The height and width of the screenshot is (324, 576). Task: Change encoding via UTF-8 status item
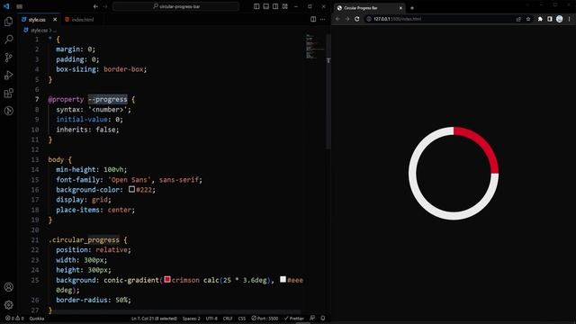pos(211,319)
